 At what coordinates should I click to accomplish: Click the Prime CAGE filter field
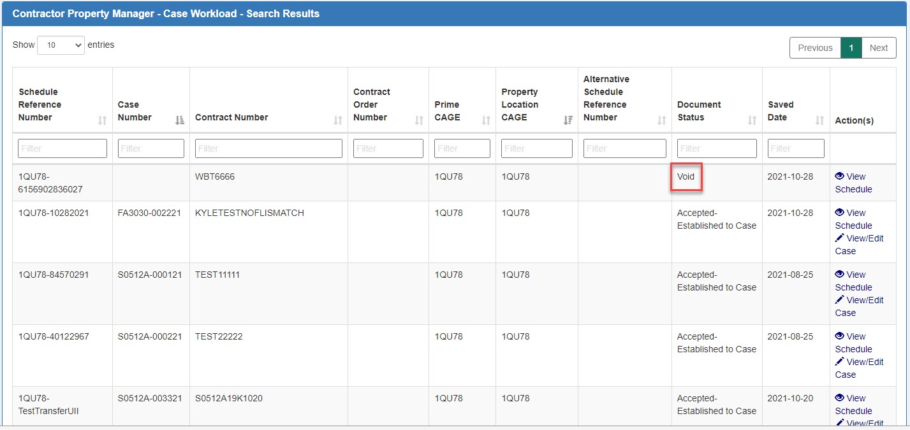[462, 148]
